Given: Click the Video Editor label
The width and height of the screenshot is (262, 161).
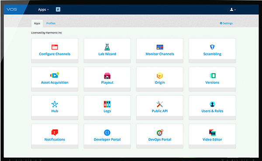Looking at the screenshot, I should pyautogui.click(x=212, y=139).
